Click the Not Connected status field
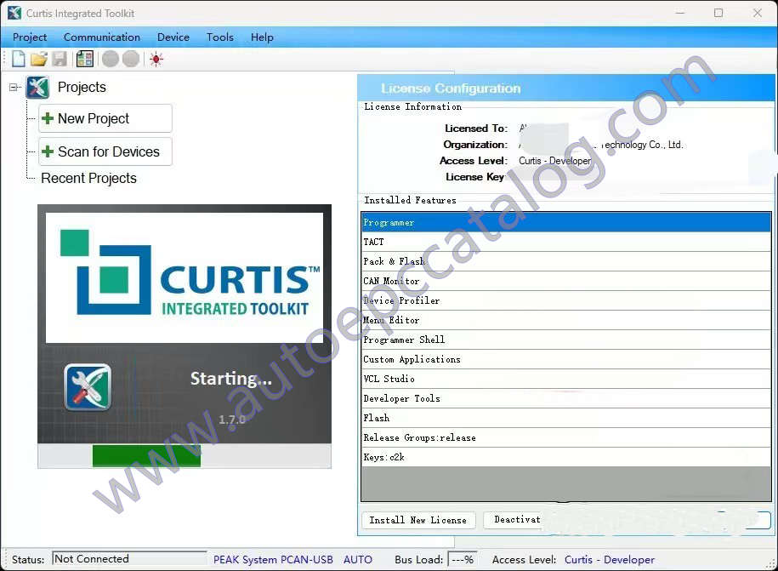 (x=128, y=558)
